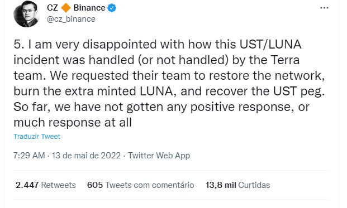Click the word UST/LUNA in tweet

(270, 45)
